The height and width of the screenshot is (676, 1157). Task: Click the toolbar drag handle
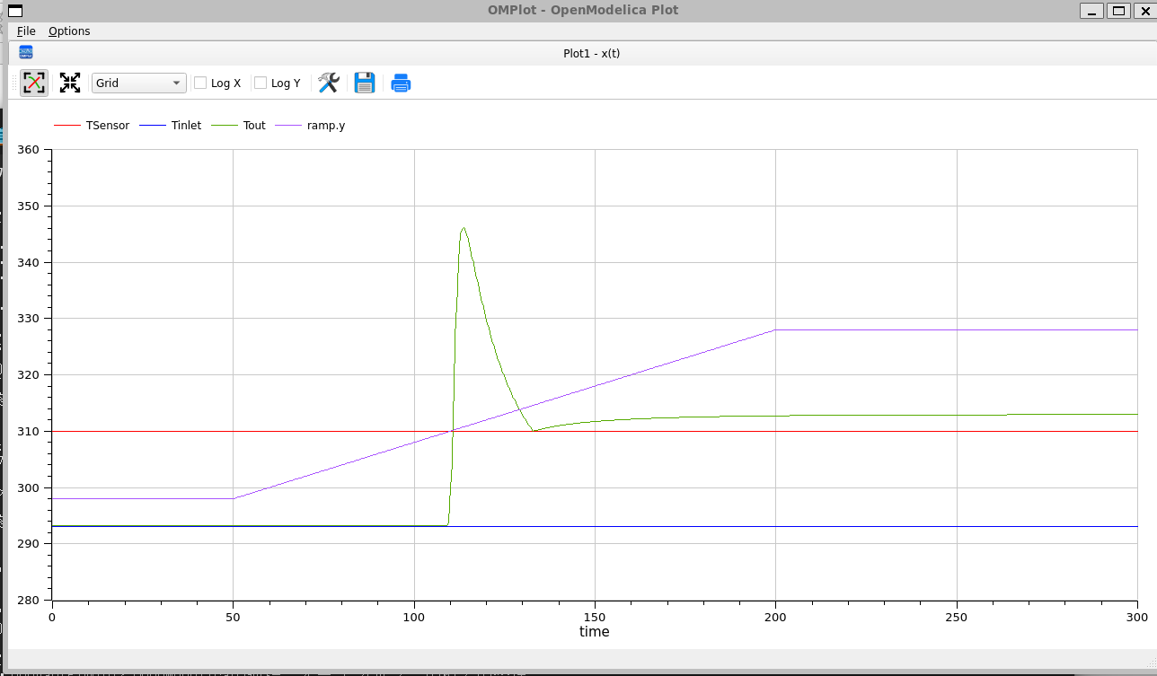coord(13,83)
